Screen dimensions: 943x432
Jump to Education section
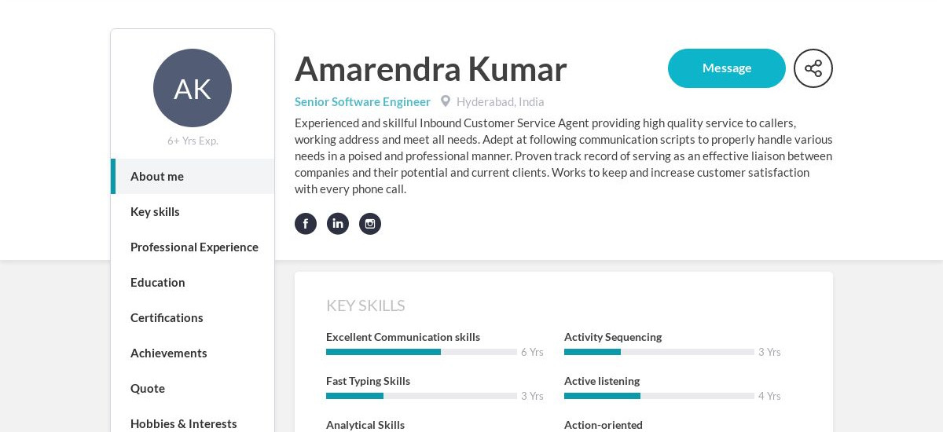point(193,282)
